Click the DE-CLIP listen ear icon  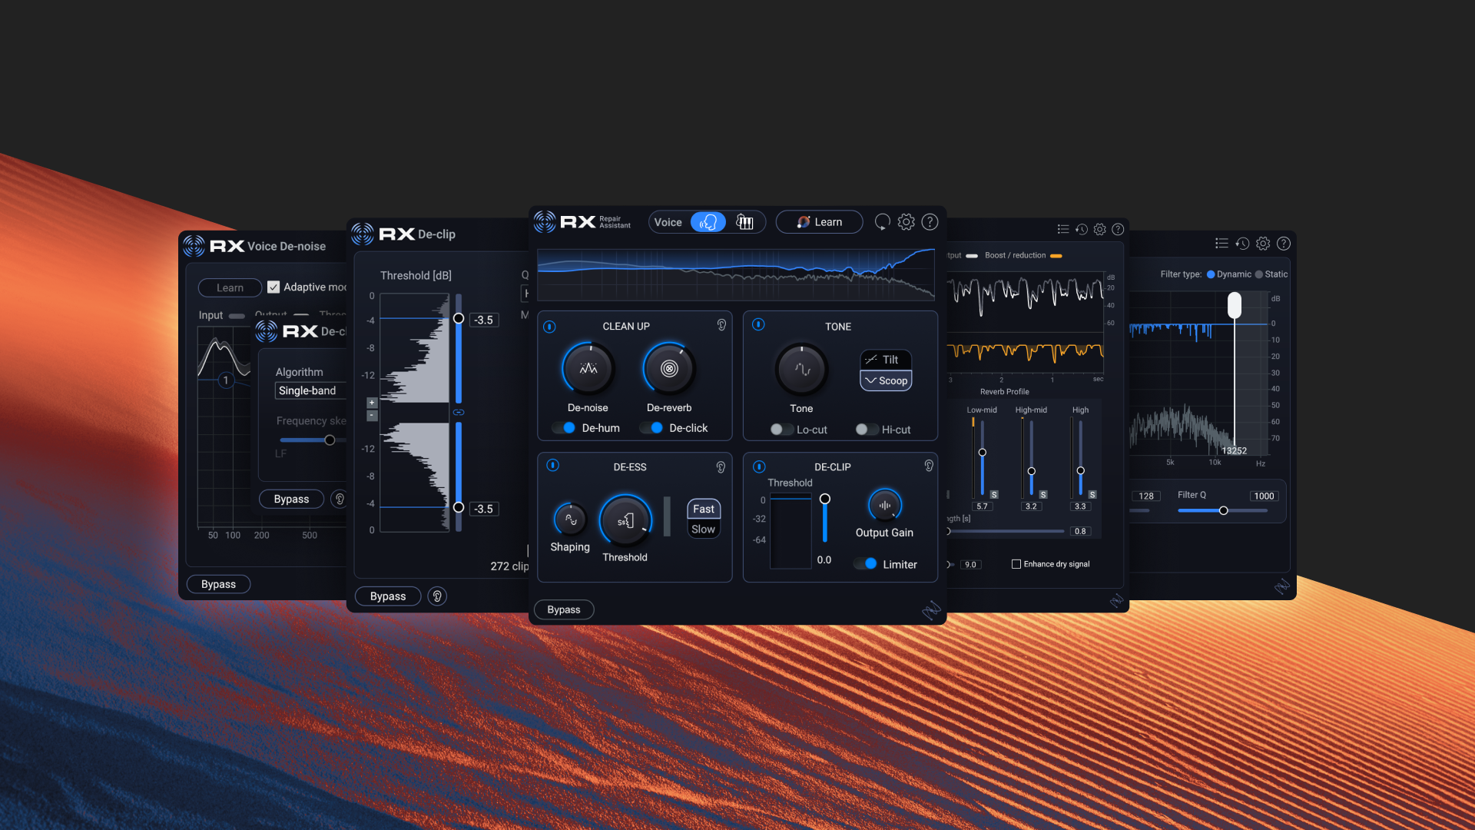click(x=929, y=465)
